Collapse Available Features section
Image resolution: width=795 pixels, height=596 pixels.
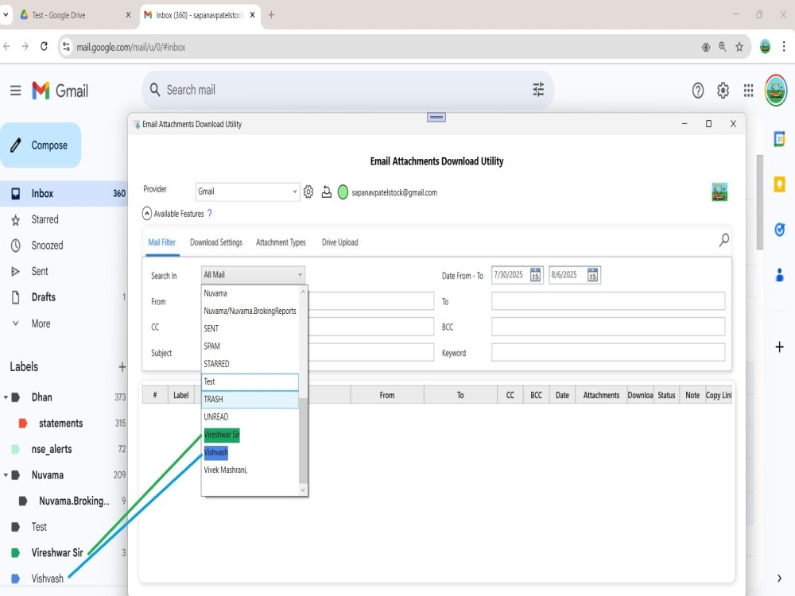[146, 213]
